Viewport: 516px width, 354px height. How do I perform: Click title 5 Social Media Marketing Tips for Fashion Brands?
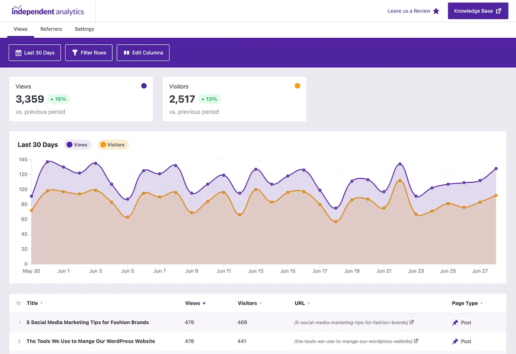pos(88,322)
